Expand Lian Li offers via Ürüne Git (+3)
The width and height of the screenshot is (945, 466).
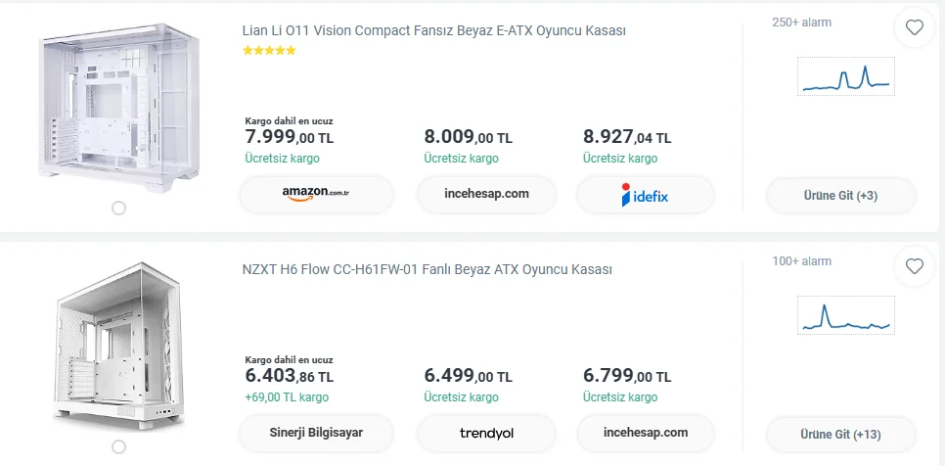(839, 196)
